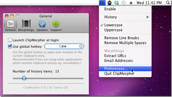Screen dimensions: 172x97
Task: Open Preferences... from the menu
Action: coord(125,69)
